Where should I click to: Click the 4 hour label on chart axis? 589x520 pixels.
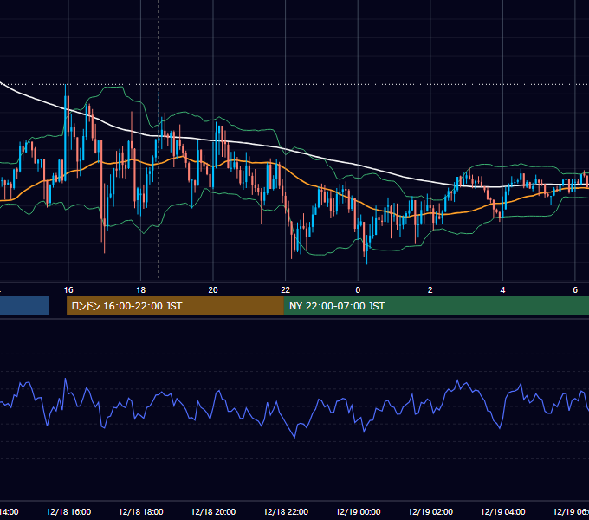(502, 290)
